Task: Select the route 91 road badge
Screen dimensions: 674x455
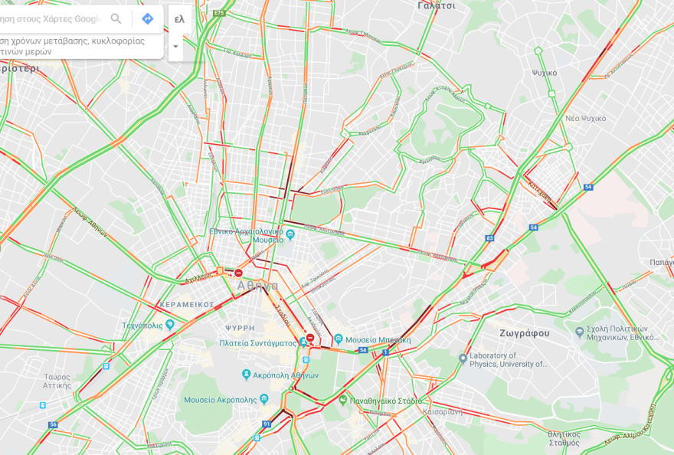Action: (267, 424)
